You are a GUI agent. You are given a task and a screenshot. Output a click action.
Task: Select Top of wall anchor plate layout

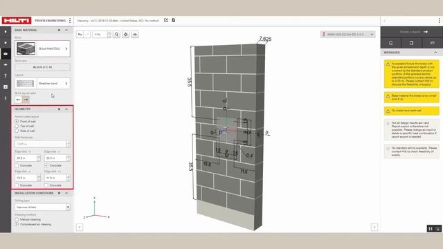point(17,126)
